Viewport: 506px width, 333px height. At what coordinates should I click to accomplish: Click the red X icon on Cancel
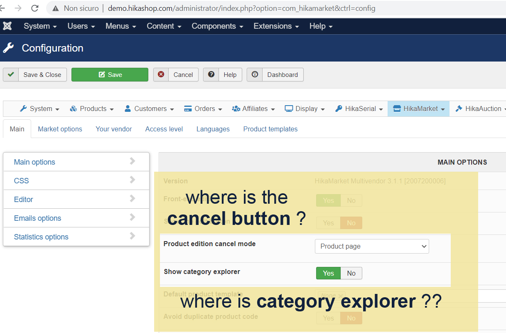click(x=161, y=74)
